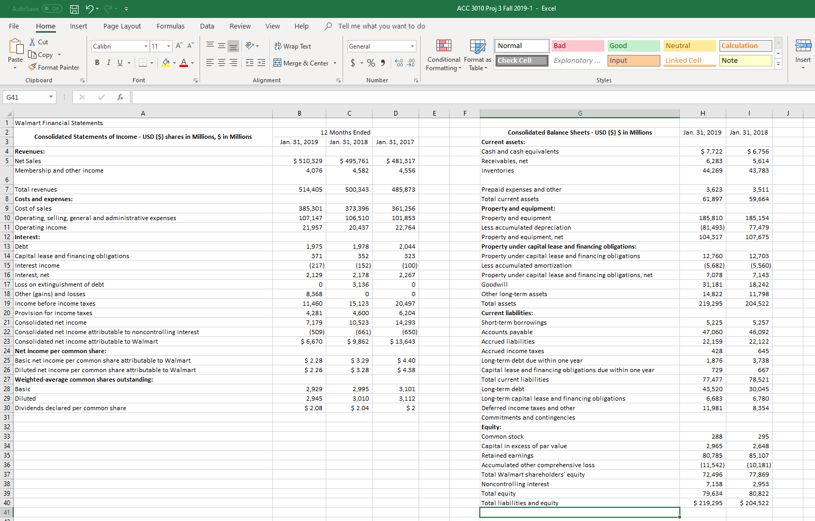This screenshot has width=815, height=521.
Task: Click the Orientation text angle icon
Action: tap(250, 46)
